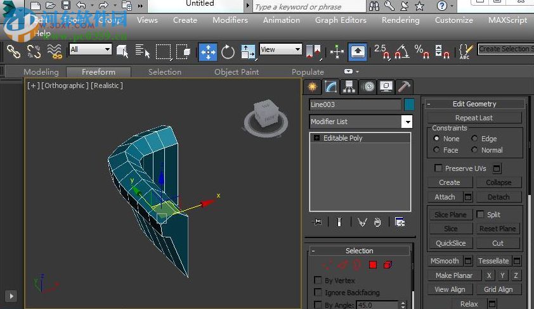The image size is (534, 309).
Task: Click the Make Planar button
Action: click(x=454, y=275)
